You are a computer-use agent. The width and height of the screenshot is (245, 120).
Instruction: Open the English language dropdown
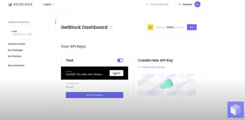coord(49,4)
